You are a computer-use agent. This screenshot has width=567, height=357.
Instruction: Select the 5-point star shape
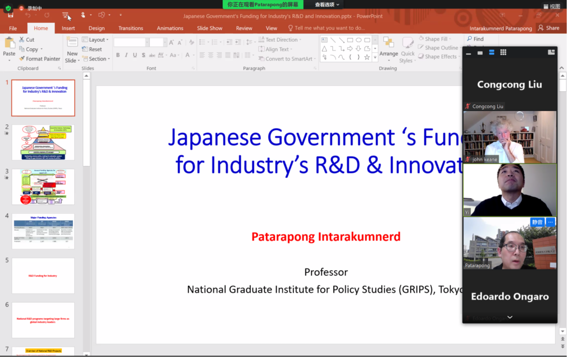(x=367, y=57)
